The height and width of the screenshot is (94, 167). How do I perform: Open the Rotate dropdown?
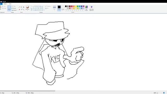tap(14, 10)
